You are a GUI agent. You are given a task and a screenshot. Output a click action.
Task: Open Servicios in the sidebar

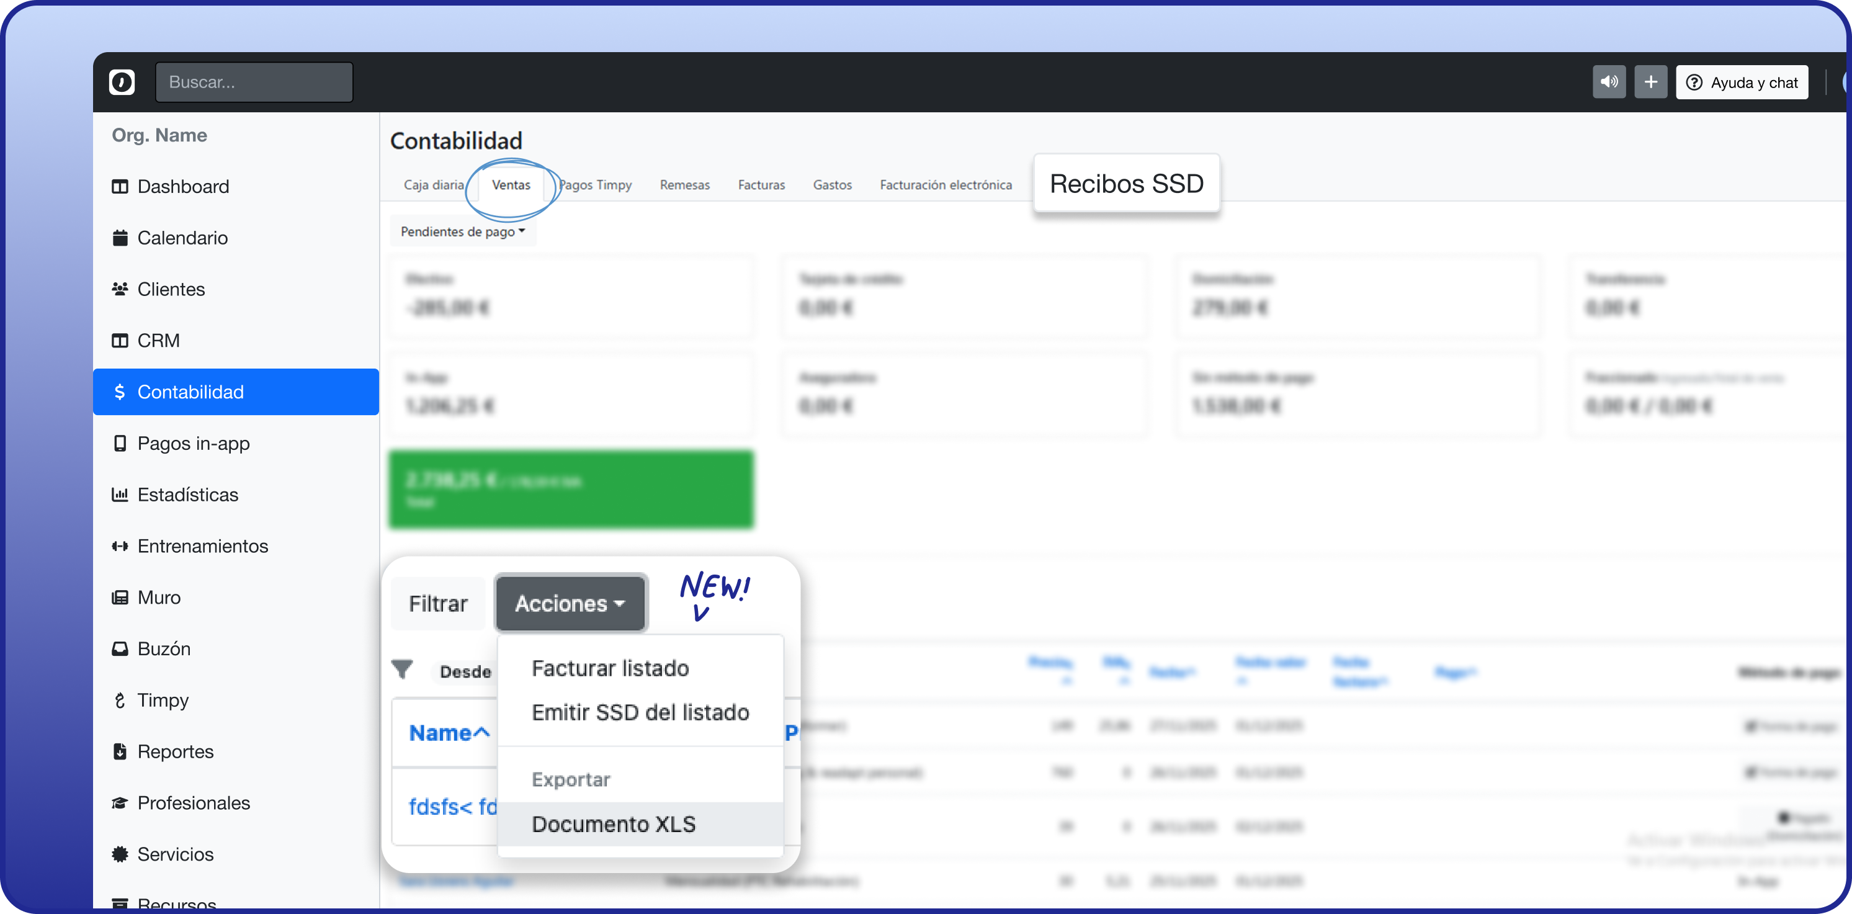tap(175, 854)
